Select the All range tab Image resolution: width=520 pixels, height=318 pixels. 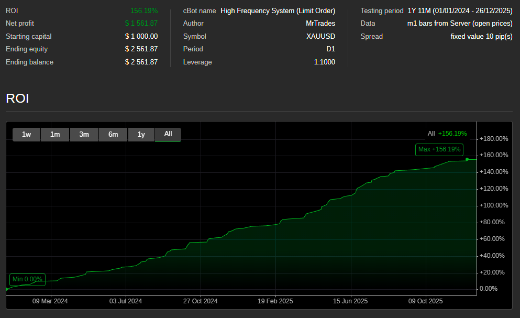(x=168, y=135)
